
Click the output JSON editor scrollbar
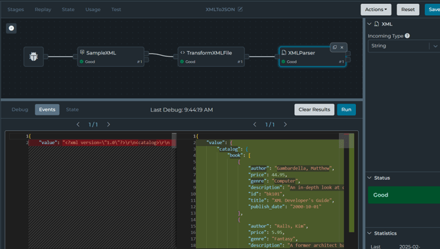[351, 183]
